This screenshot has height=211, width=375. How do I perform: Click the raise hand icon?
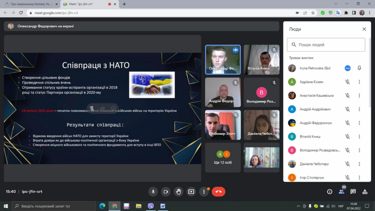click(178, 192)
